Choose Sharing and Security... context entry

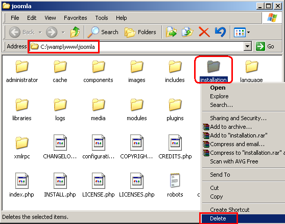pos(244,118)
